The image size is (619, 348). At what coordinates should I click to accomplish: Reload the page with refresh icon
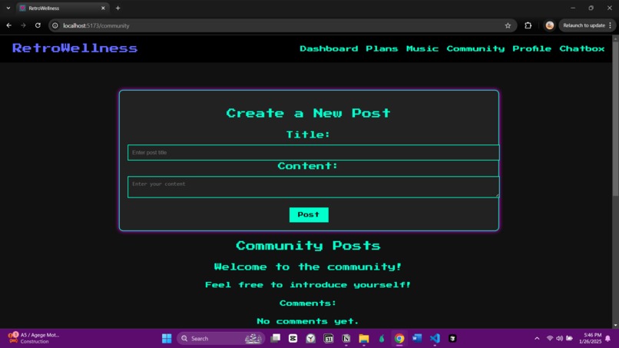38,25
